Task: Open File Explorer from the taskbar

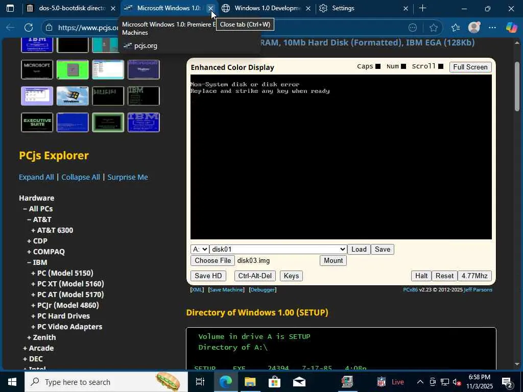Action: tap(250, 382)
